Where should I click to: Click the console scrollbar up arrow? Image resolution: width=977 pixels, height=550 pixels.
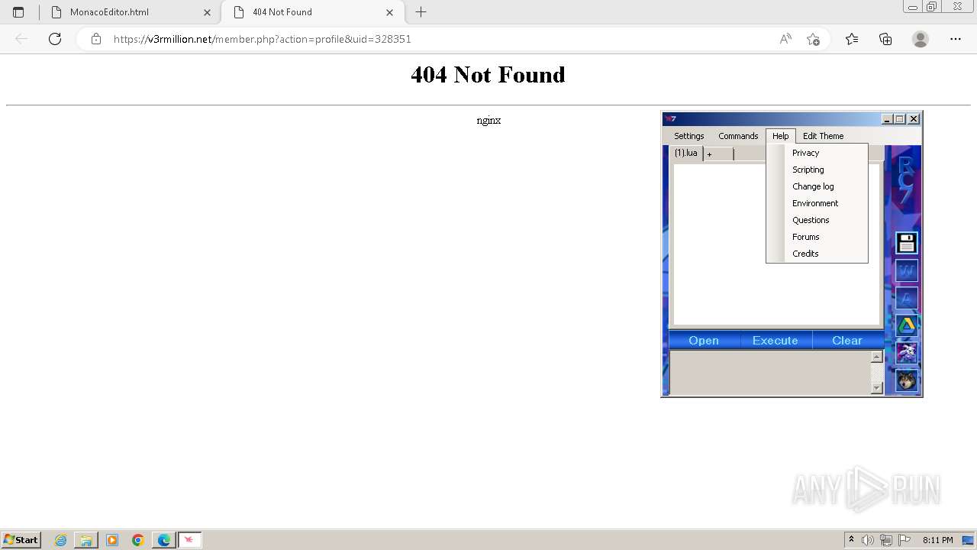tap(876, 357)
